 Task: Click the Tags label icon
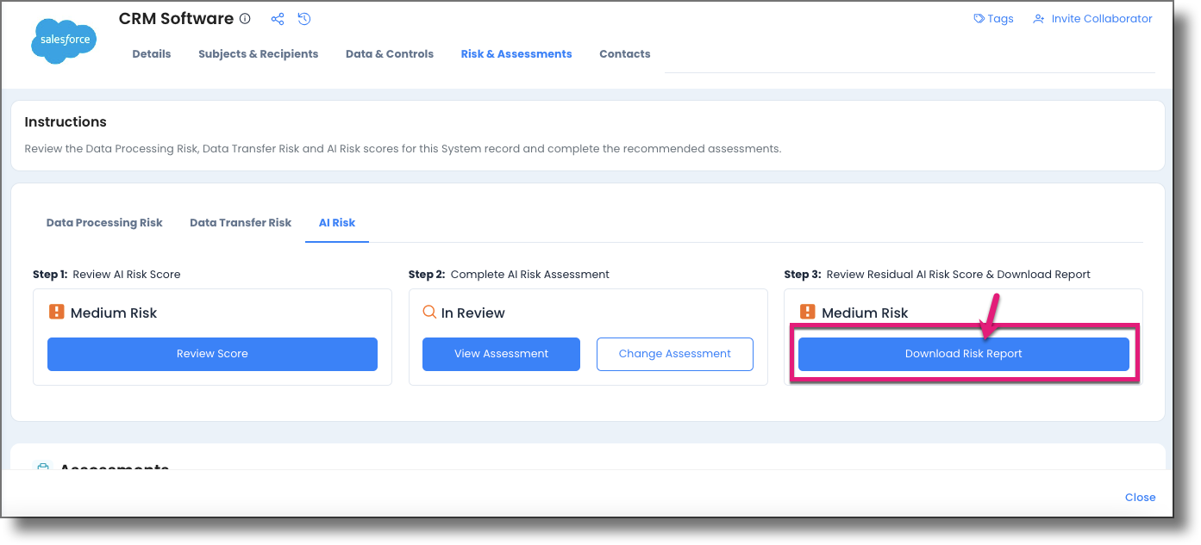979,19
